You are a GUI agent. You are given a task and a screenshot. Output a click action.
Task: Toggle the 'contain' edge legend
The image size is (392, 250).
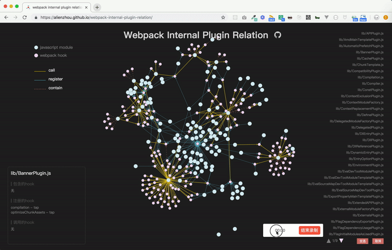click(48, 88)
